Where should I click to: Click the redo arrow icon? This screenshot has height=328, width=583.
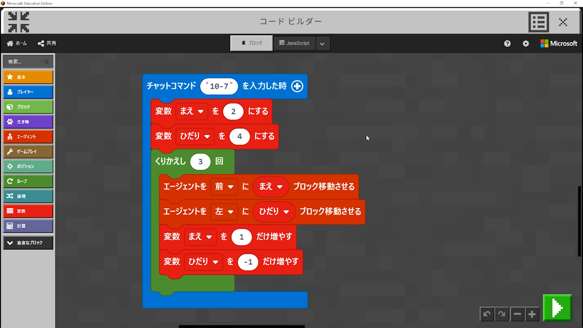501,314
